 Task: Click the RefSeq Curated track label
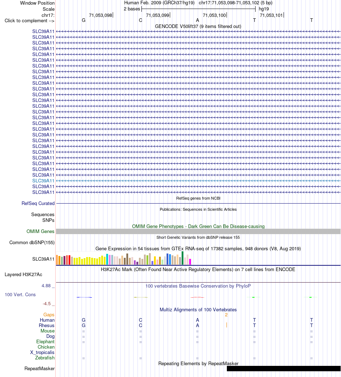pos(38,204)
